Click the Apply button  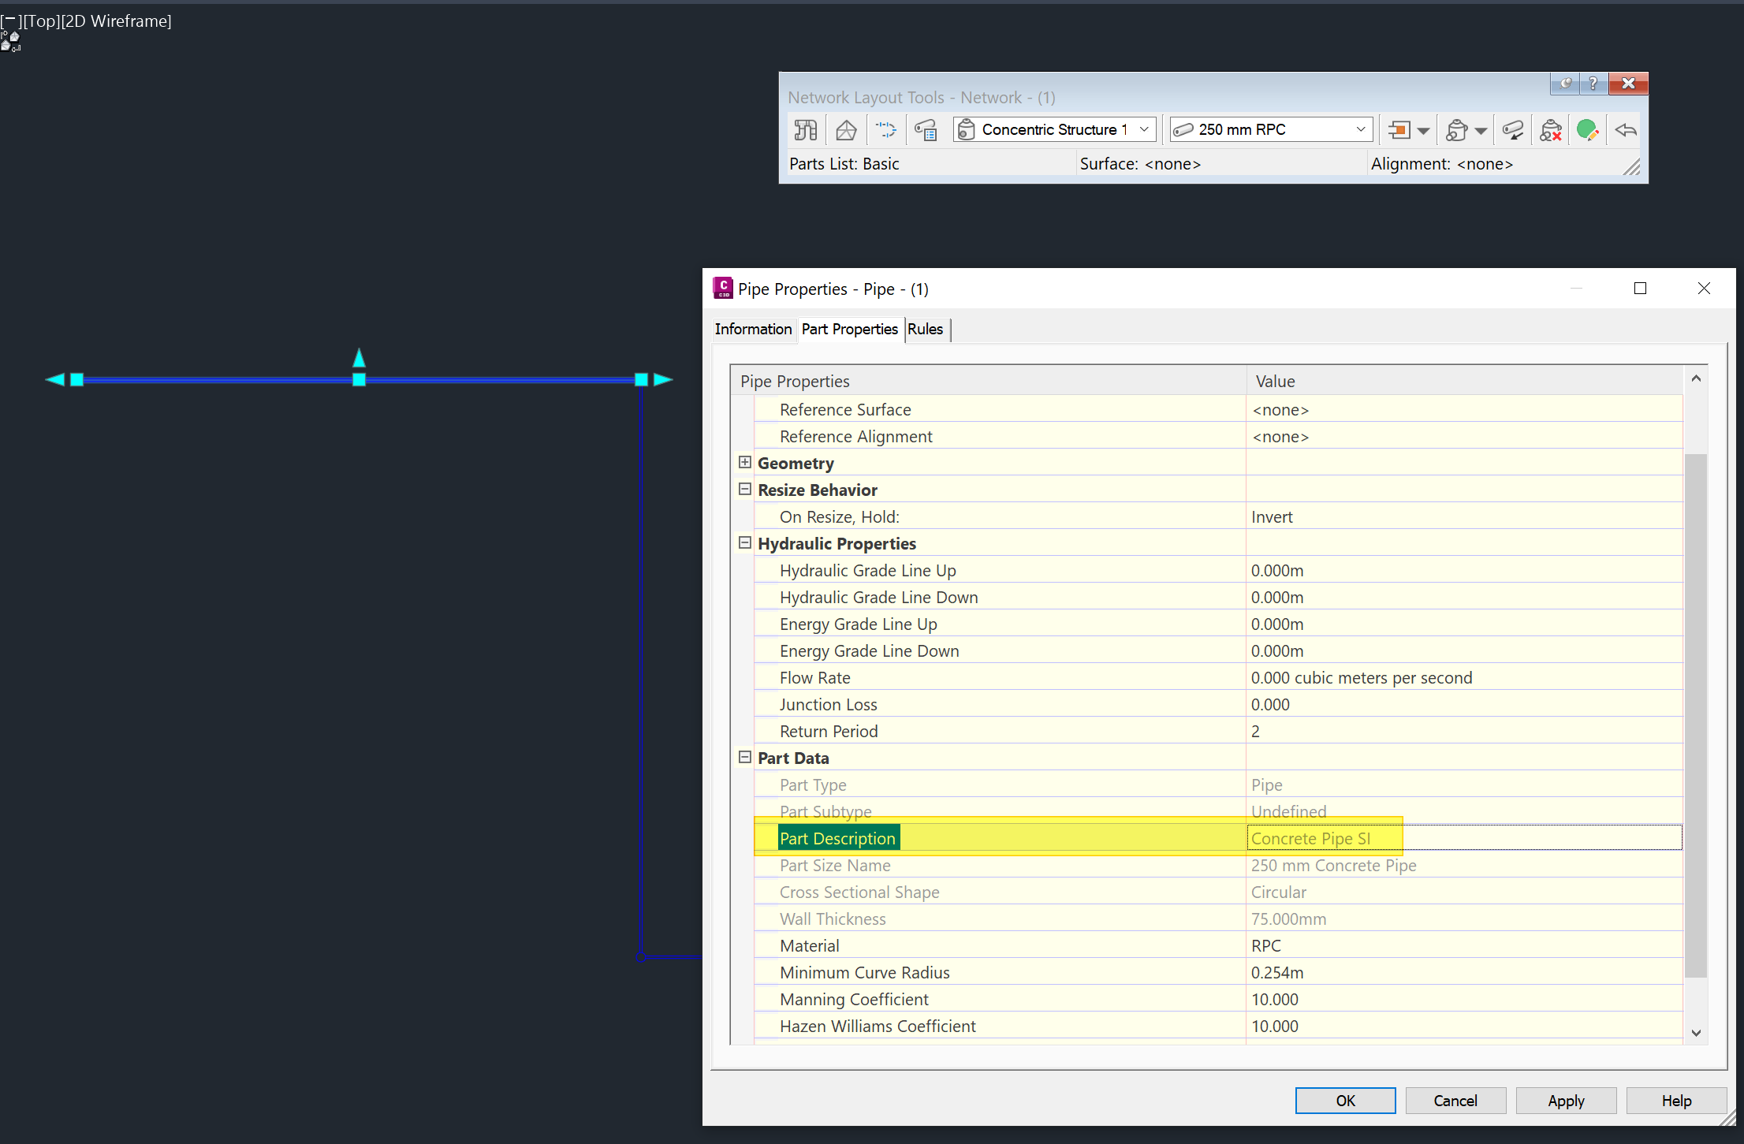(1565, 1101)
